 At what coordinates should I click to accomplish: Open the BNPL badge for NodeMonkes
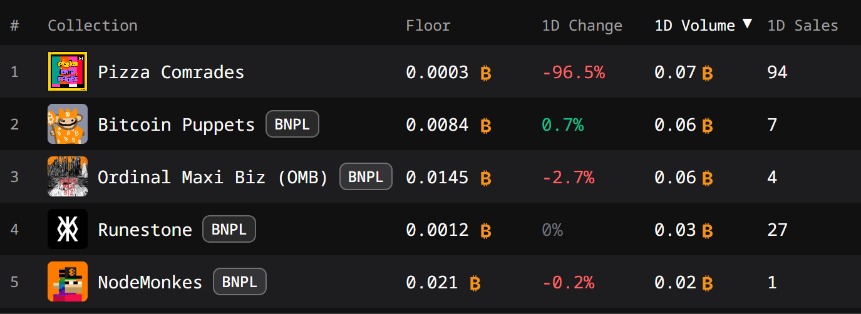tap(240, 281)
